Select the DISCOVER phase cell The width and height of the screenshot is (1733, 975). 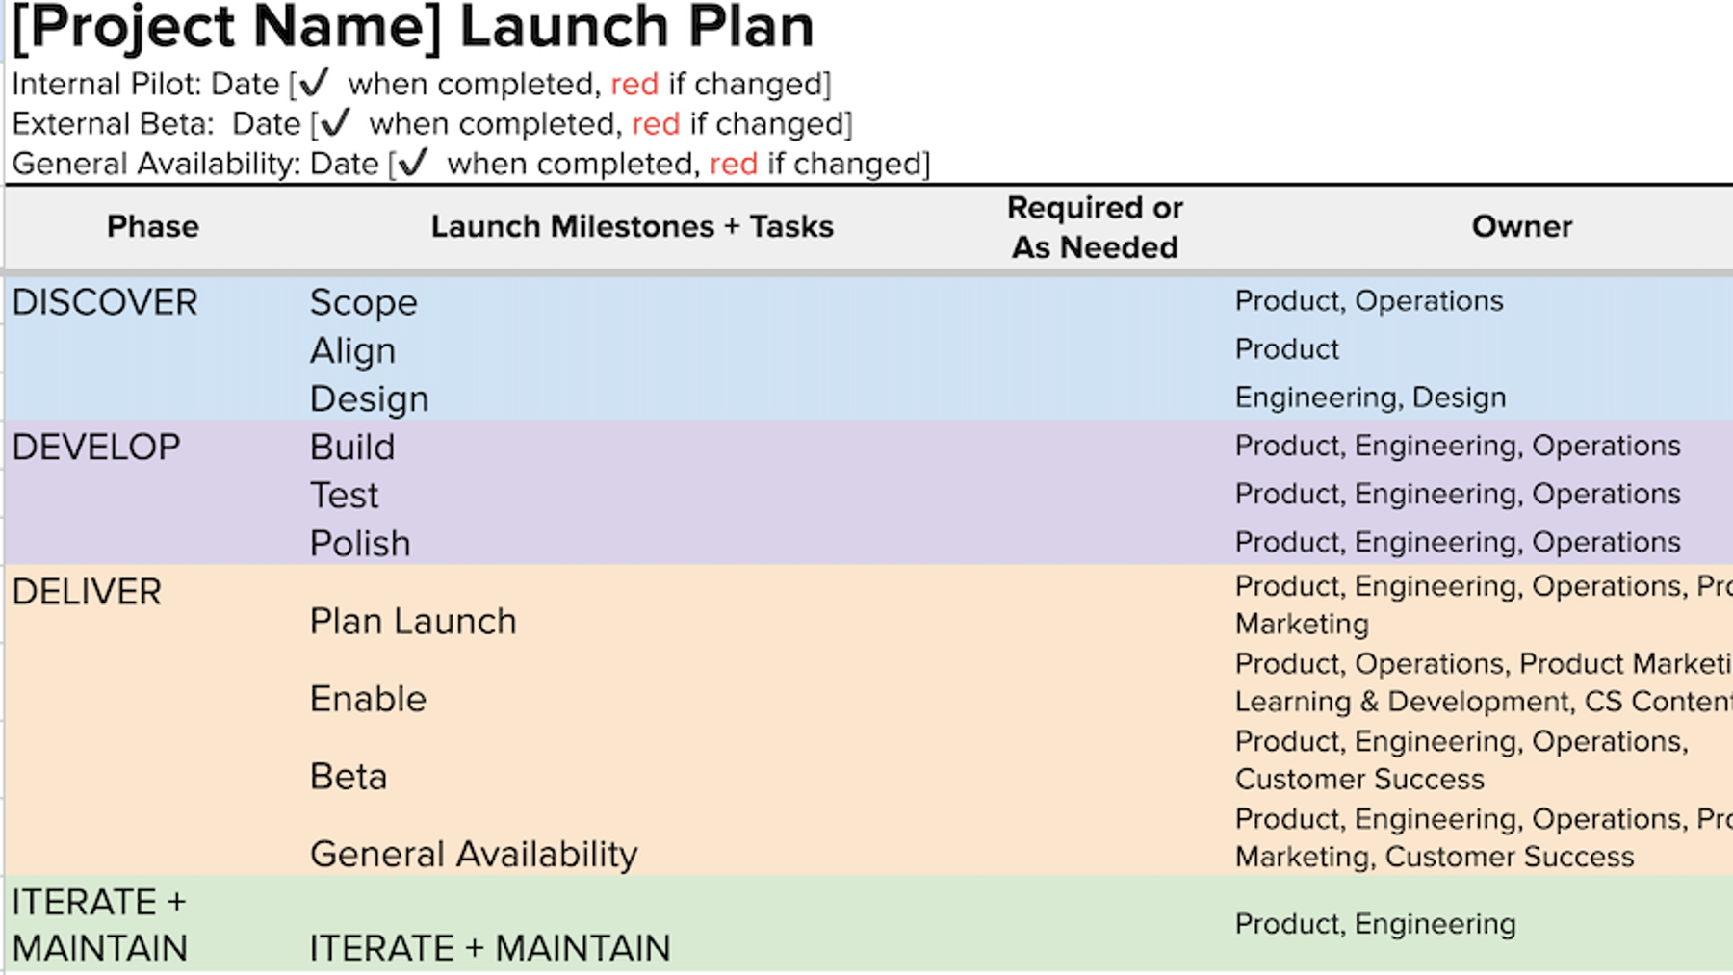tap(105, 302)
